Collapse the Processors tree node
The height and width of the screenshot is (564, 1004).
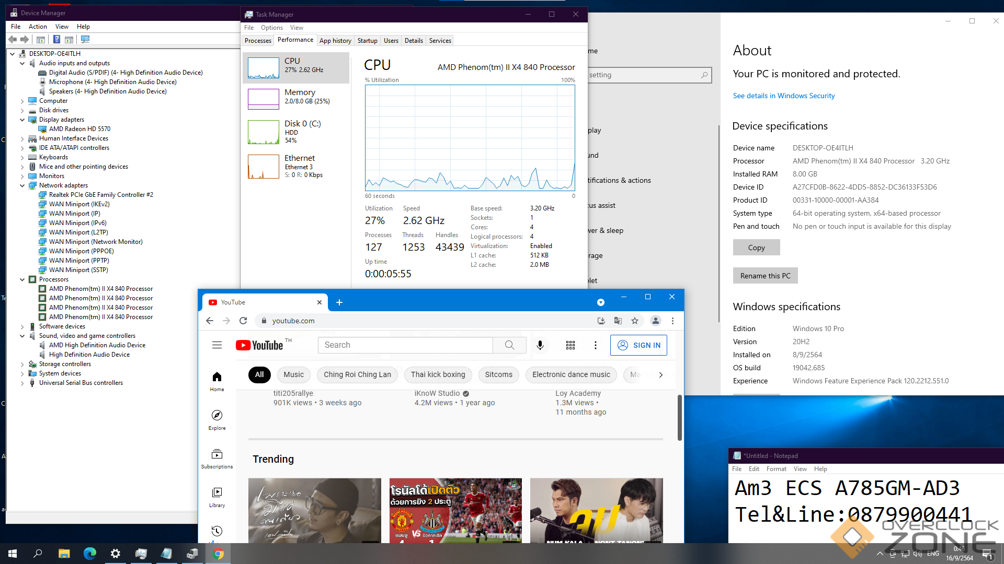22,279
